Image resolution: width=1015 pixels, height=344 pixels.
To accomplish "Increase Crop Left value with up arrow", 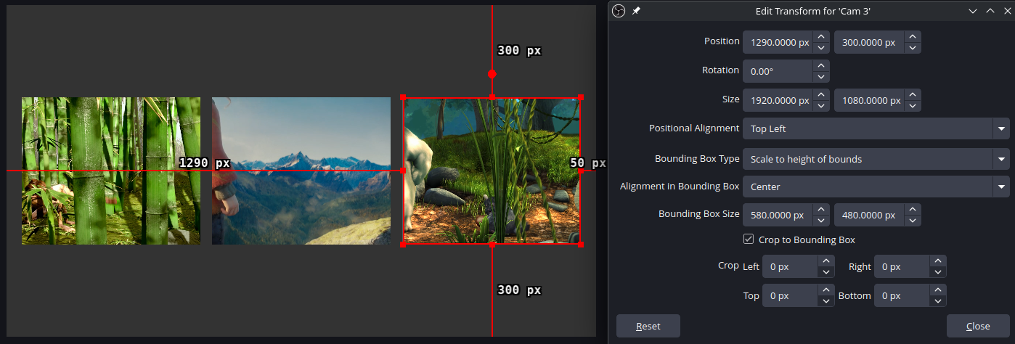I will pos(826,261).
